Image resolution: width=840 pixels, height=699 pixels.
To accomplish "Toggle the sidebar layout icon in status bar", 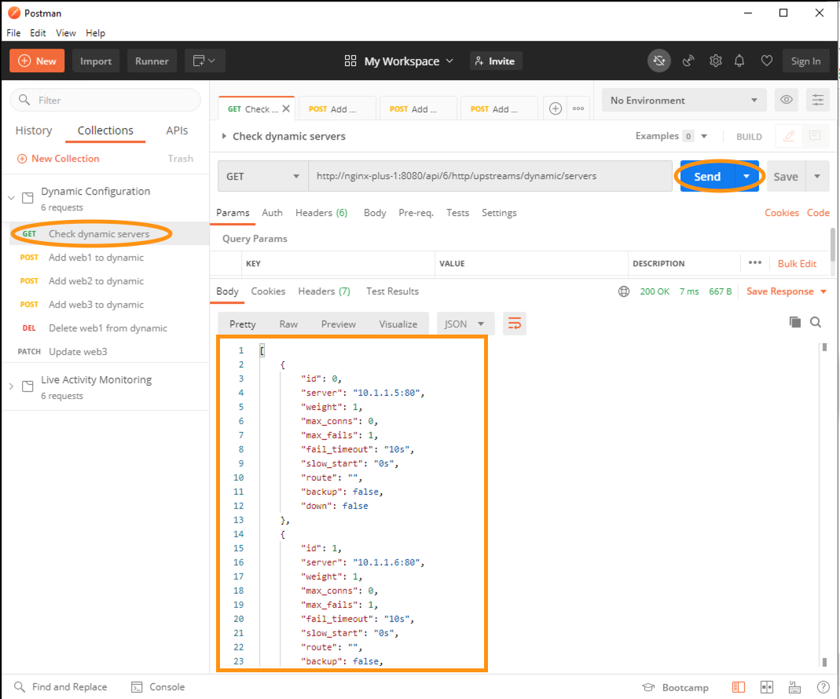I will 738,687.
